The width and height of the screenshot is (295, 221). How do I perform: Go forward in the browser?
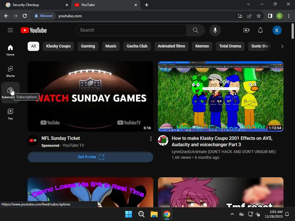16,16
